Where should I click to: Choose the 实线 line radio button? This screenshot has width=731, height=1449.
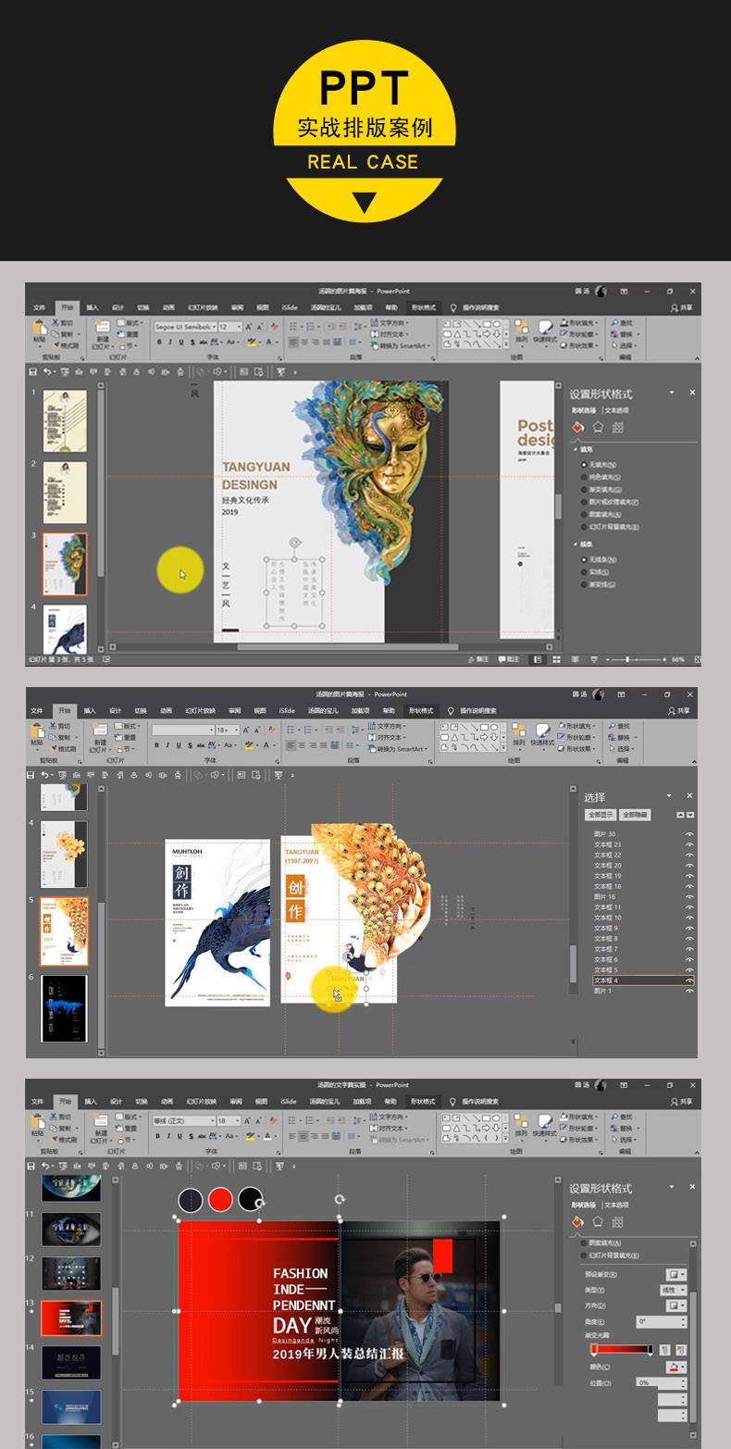click(584, 572)
